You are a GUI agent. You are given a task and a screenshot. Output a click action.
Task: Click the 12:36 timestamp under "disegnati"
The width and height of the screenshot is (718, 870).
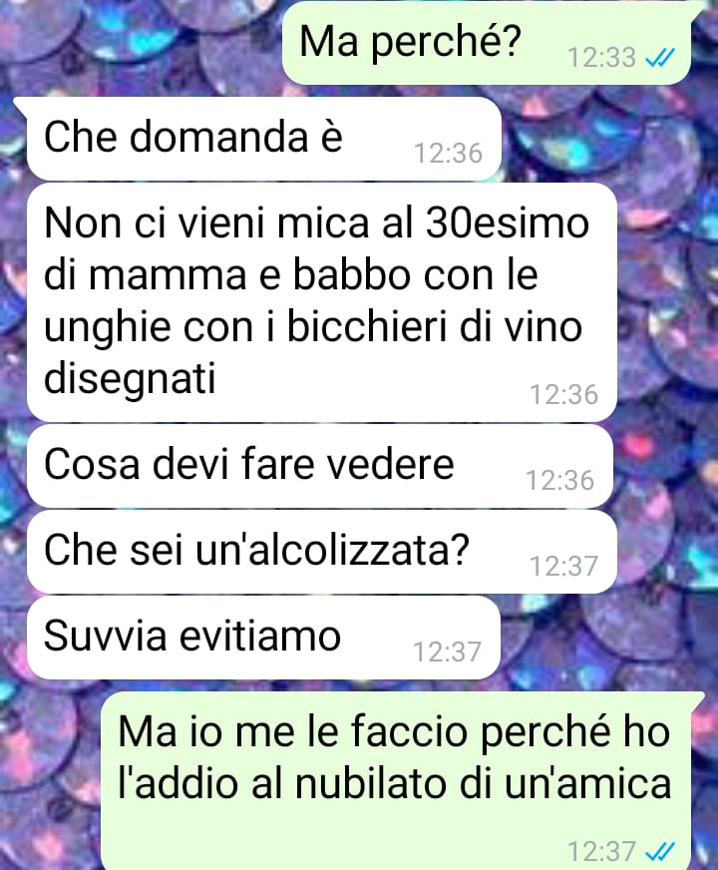pos(563,394)
